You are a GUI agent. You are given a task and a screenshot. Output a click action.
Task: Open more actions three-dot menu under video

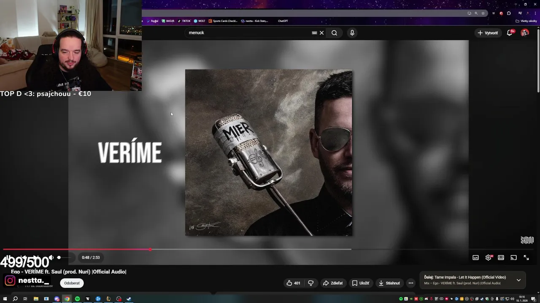pyautogui.click(x=411, y=283)
